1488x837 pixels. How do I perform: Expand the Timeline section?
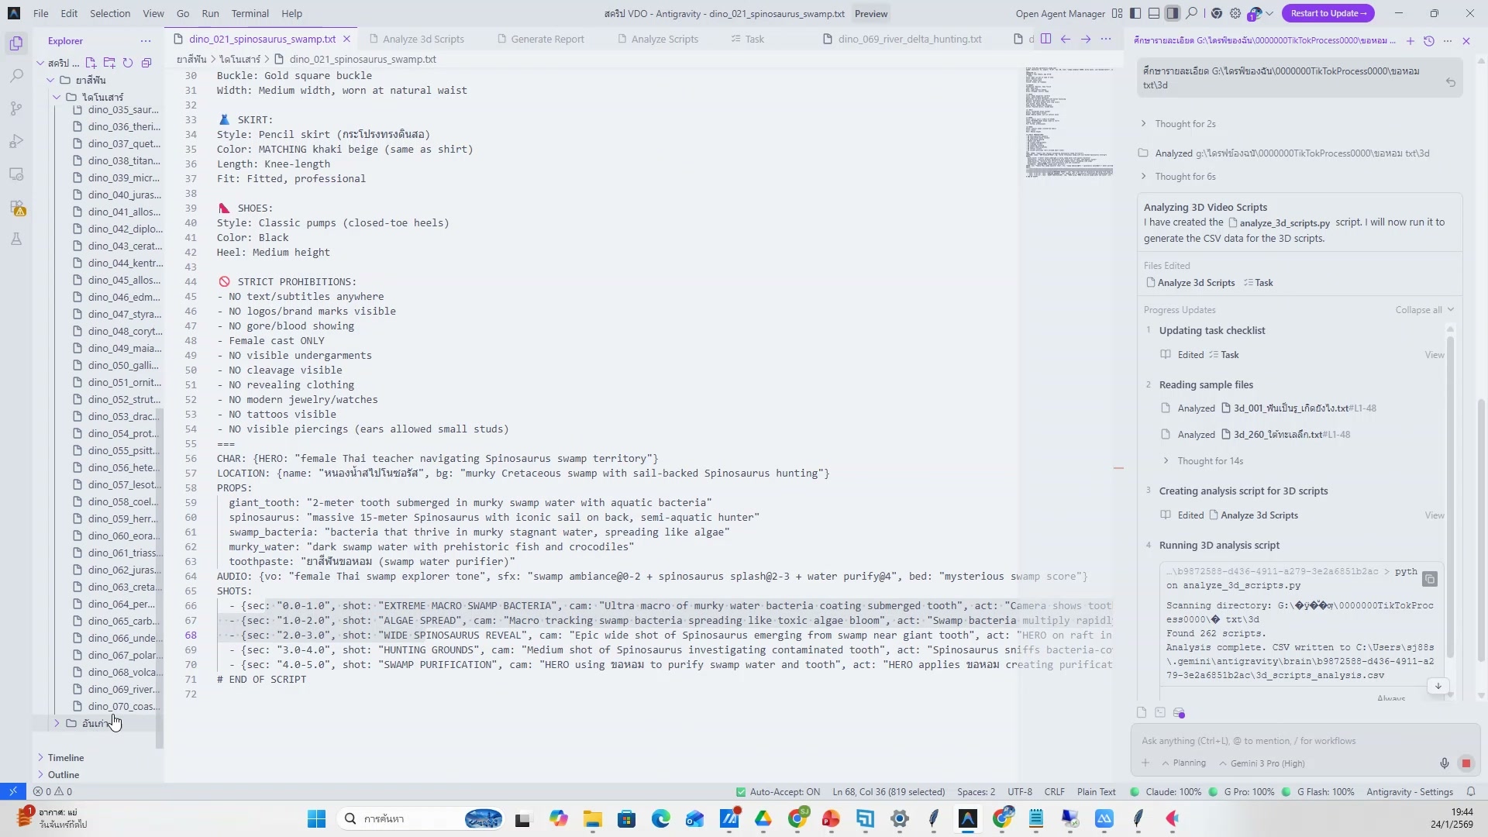[x=65, y=757]
